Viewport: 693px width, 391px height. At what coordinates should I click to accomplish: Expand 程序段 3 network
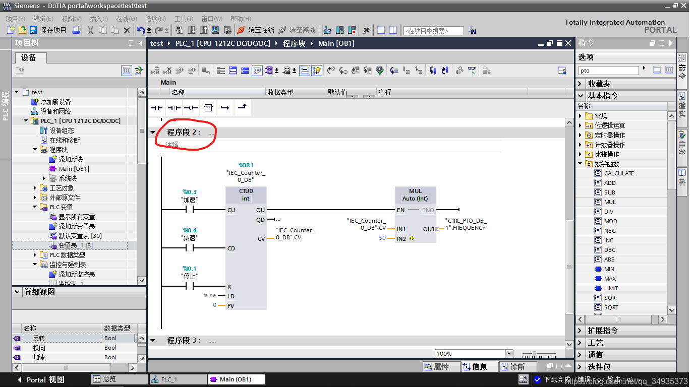tap(153, 340)
